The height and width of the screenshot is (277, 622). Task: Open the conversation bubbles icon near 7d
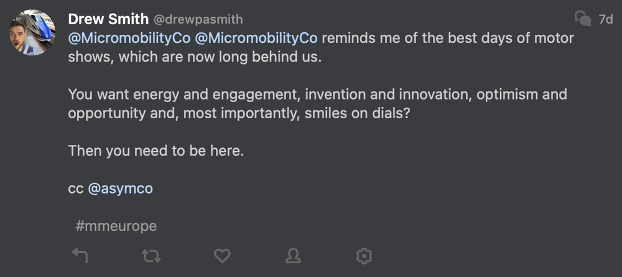[582, 19]
